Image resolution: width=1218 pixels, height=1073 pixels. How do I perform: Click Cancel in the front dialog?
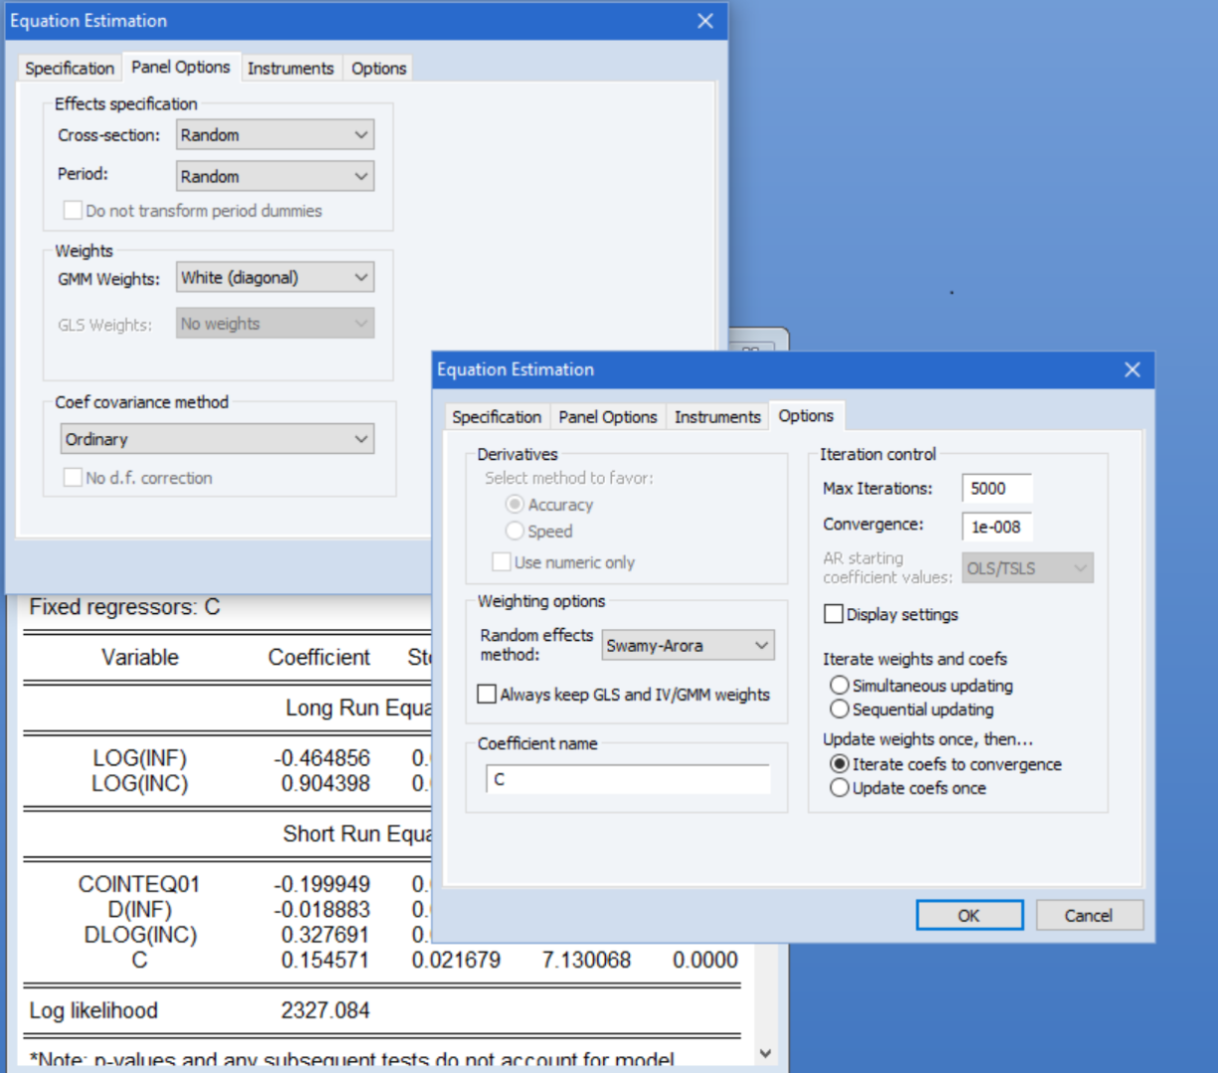click(x=1089, y=915)
